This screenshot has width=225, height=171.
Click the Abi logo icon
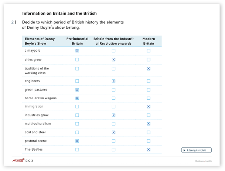tap(18, 161)
